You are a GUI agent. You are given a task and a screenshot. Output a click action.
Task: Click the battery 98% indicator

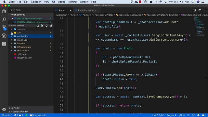click(174, 2)
